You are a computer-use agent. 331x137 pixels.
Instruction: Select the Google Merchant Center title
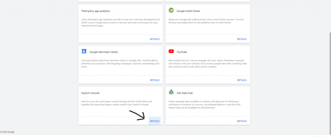pyautogui.click(x=104, y=52)
